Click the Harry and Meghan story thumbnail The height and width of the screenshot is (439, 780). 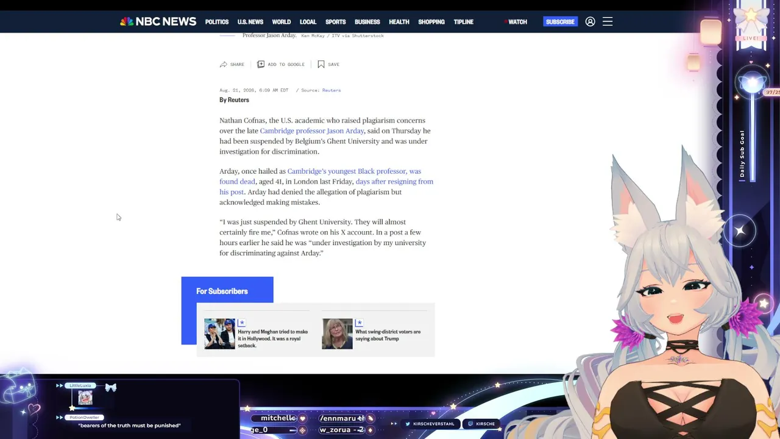pyautogui.click(x=219, y=334)
